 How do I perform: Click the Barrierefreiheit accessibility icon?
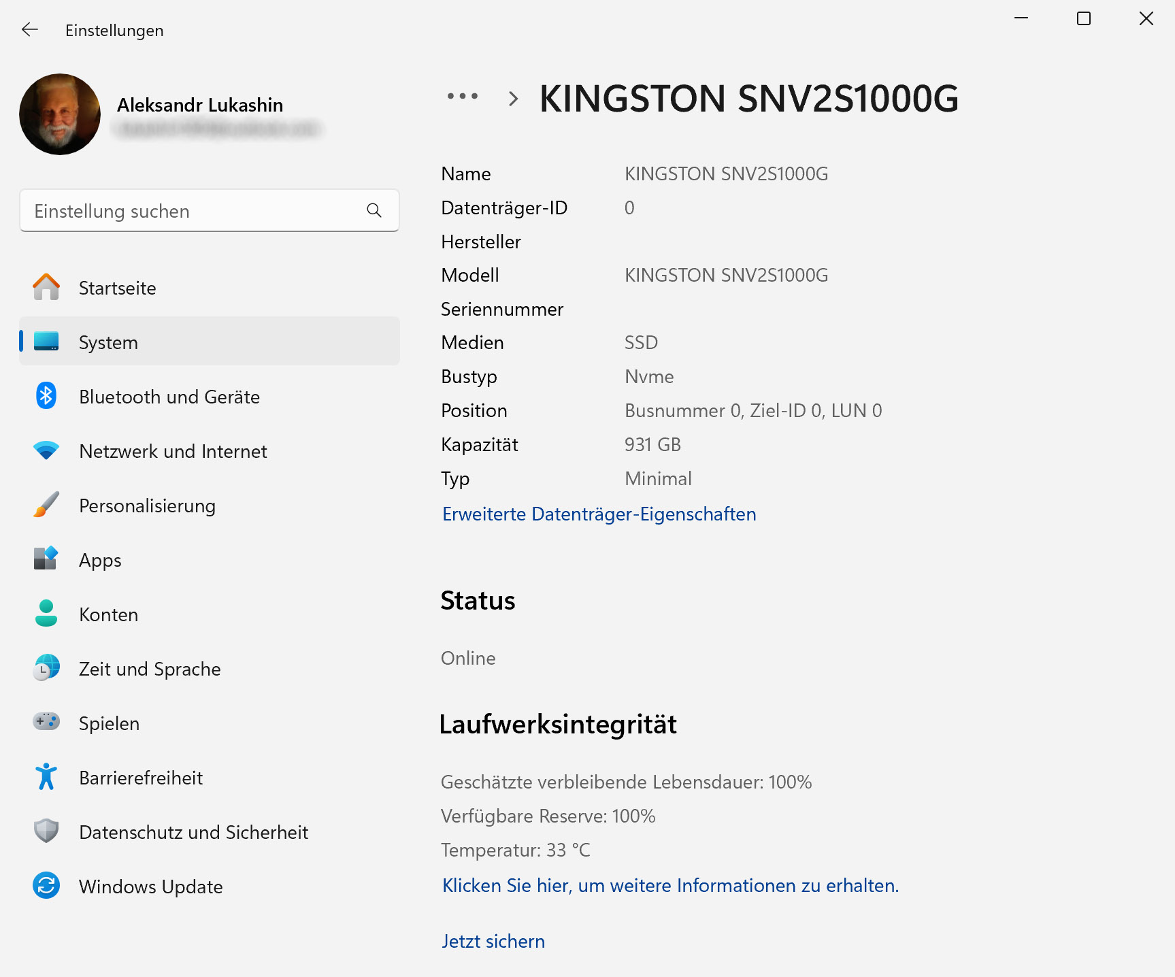(x=46, y=776)
